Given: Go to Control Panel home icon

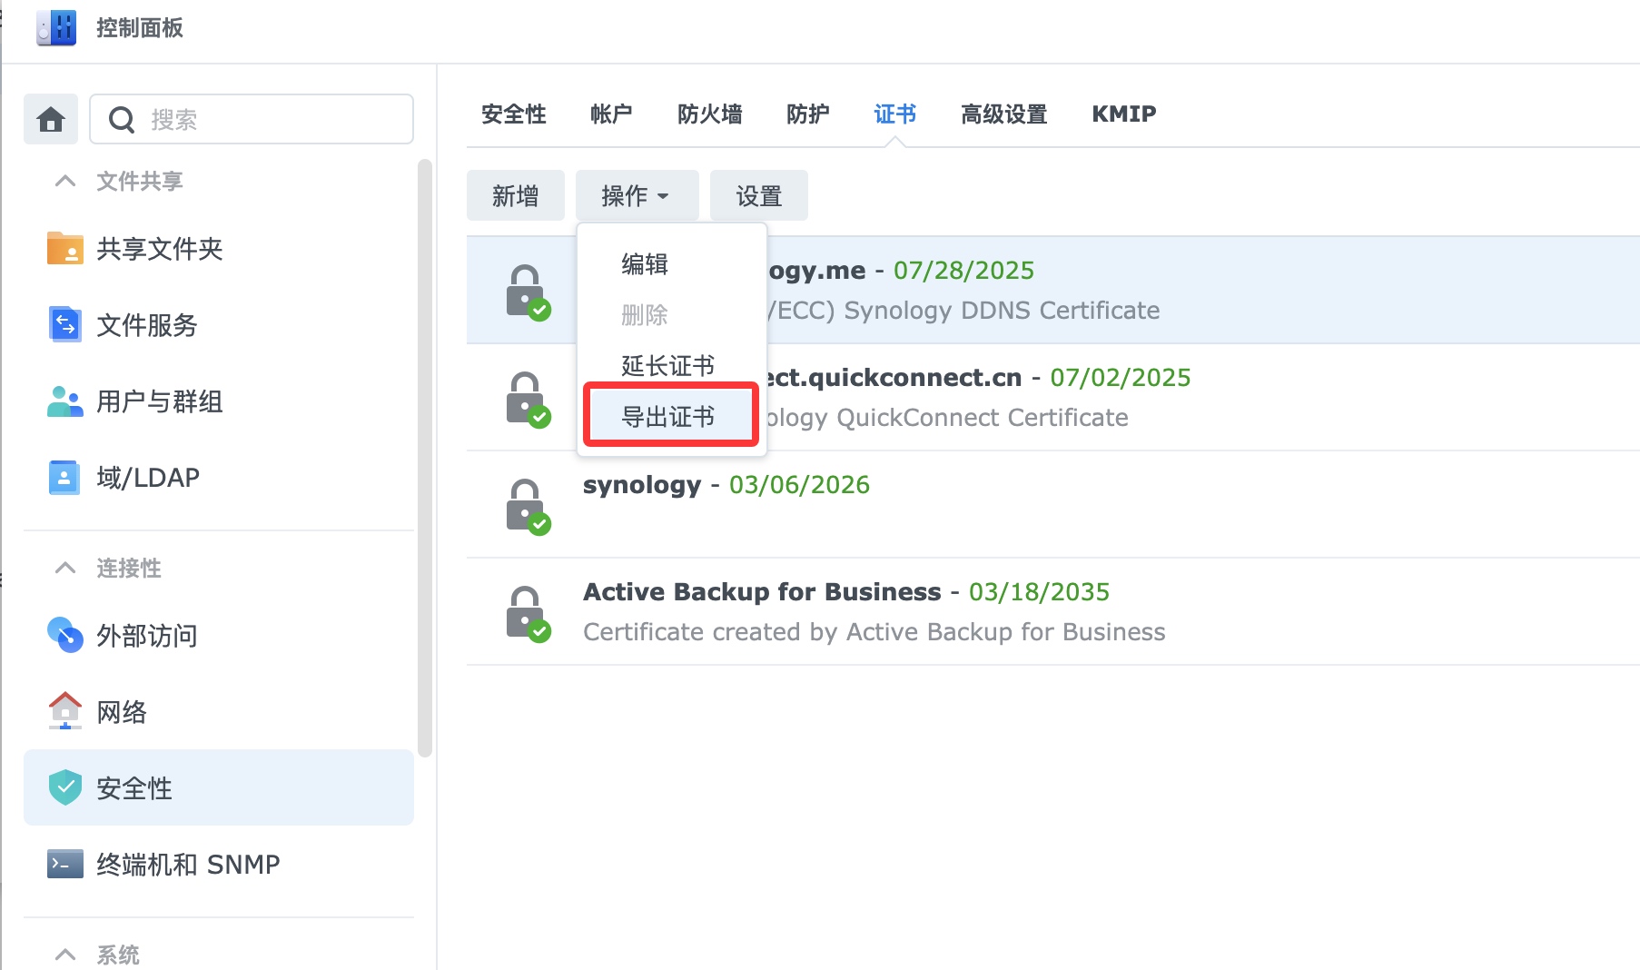Looking at the screenshot, I should click(x=51, y=119).
